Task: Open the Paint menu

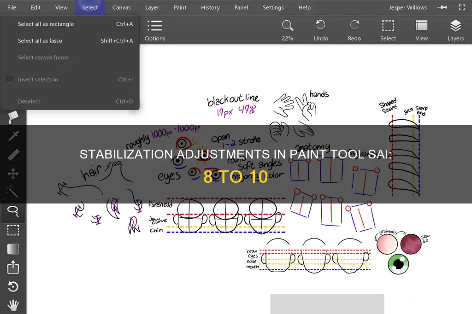Action: (x=180, y=7)
